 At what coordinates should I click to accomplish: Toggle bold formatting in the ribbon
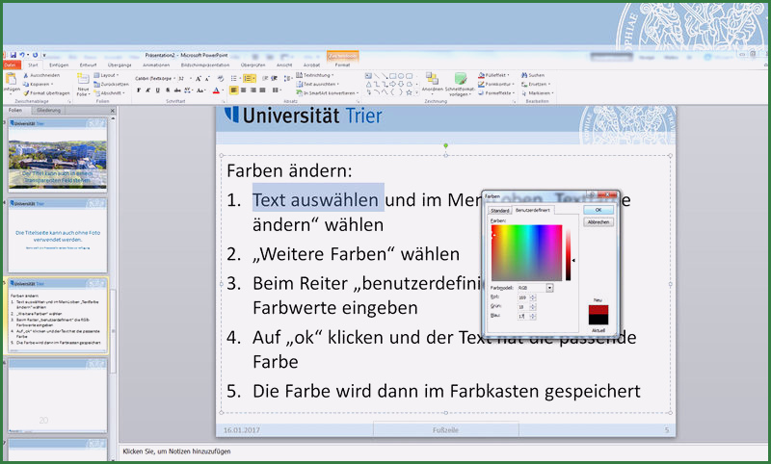[x=139, y=90]
